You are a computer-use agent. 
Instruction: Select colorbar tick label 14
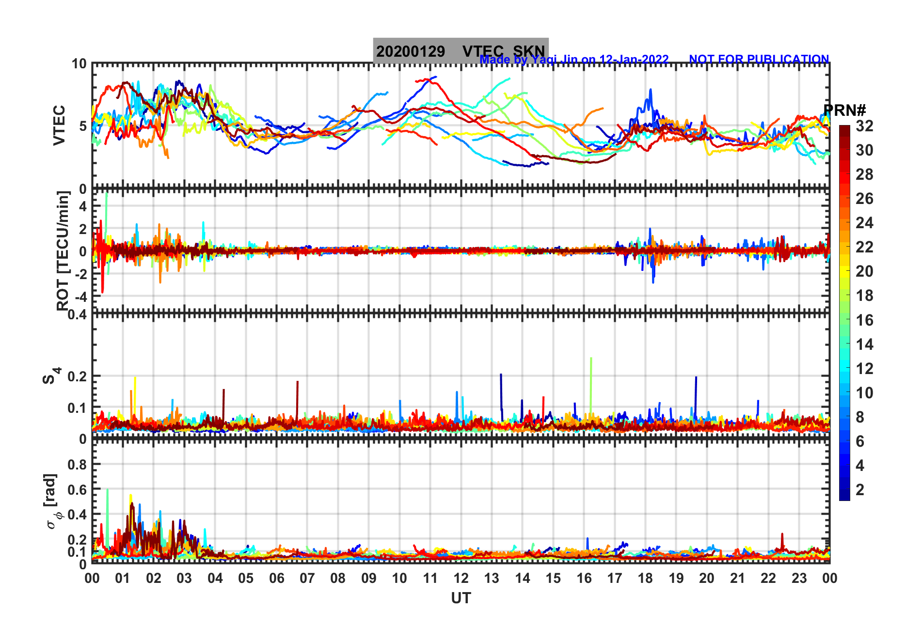pos(864,344)
